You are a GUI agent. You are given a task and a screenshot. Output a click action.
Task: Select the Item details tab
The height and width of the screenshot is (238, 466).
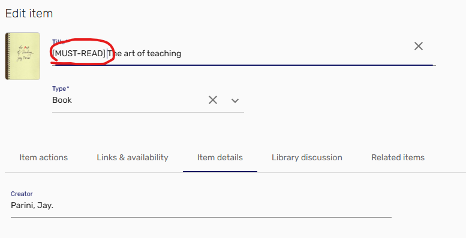[220, 157]
